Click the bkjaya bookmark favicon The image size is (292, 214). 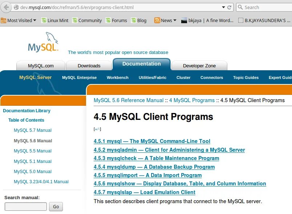(184, 20)
